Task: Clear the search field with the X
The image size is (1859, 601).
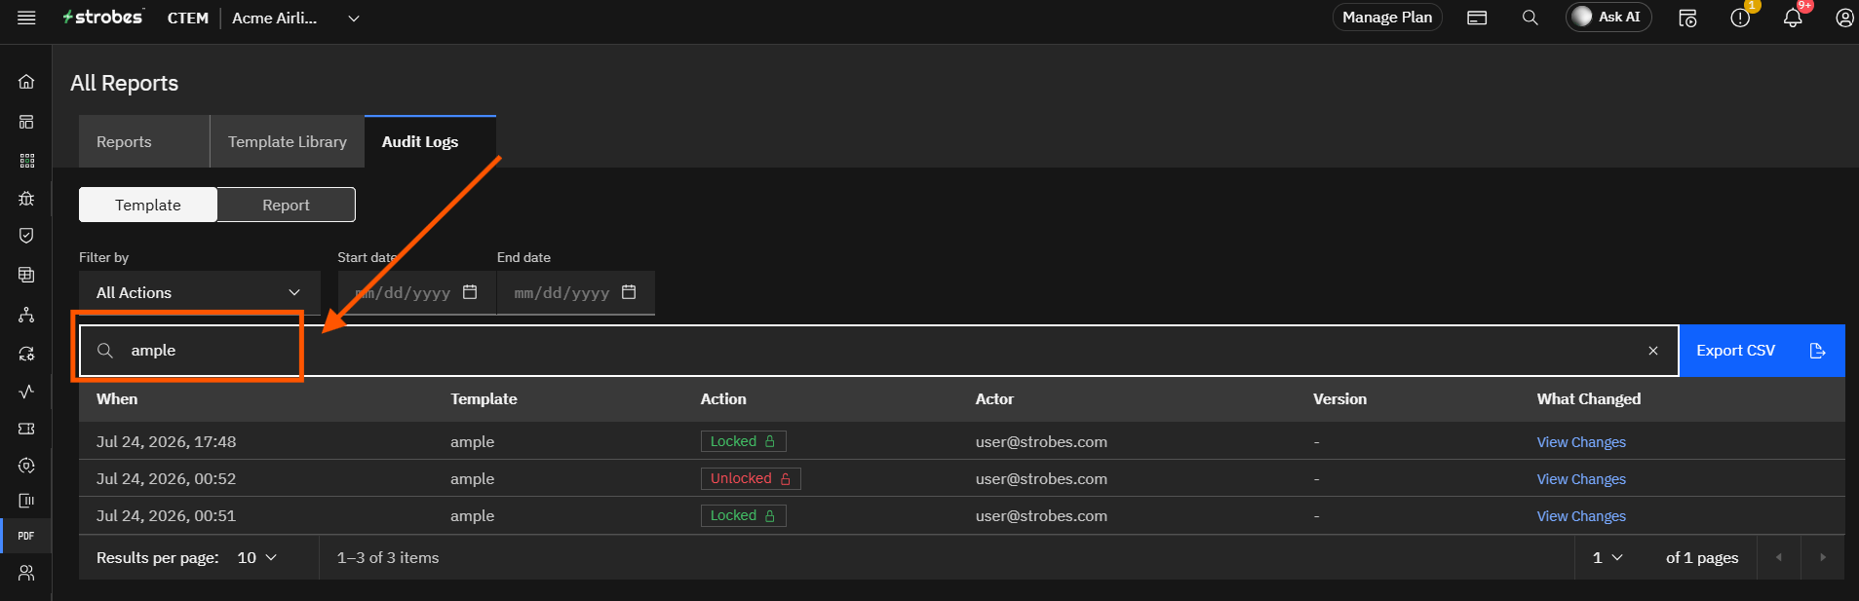Action: coord(1653,351)
